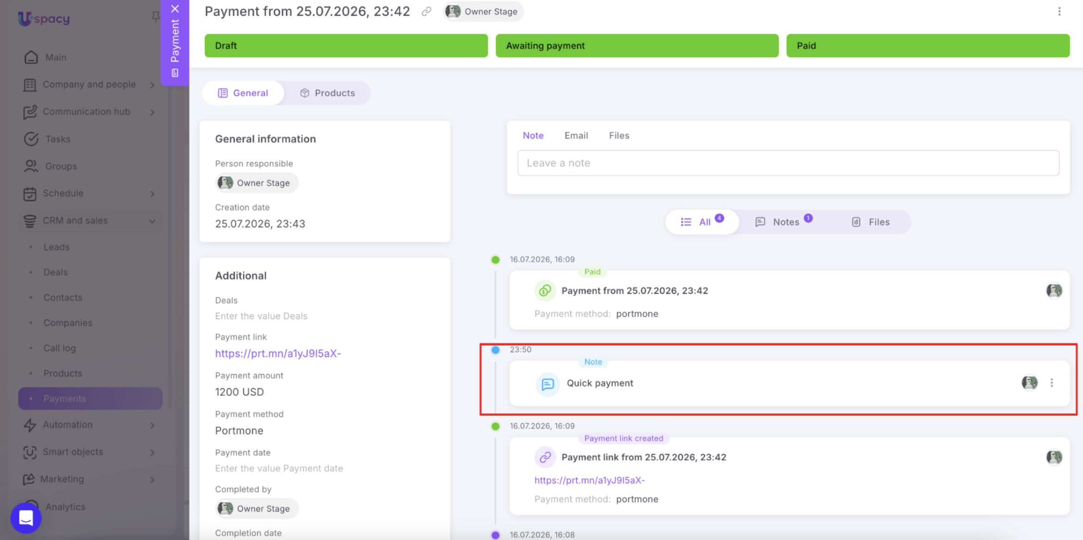1083x540 pixels.
Task: Click the Tasks checkmark icon
Action: coord(31,139)
